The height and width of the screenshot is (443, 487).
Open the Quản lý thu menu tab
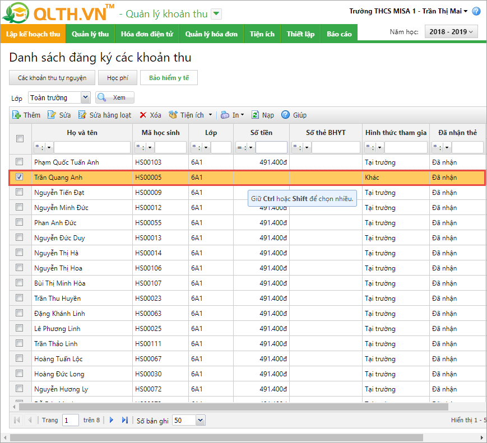click(90, 34)
